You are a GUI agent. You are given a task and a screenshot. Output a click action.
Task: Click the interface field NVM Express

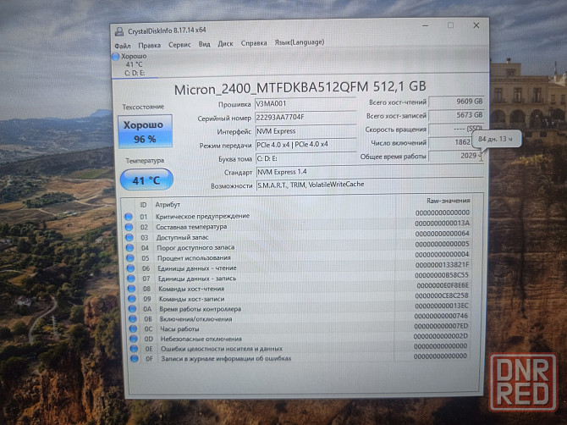pyautogui.click(x=306, y=131)
